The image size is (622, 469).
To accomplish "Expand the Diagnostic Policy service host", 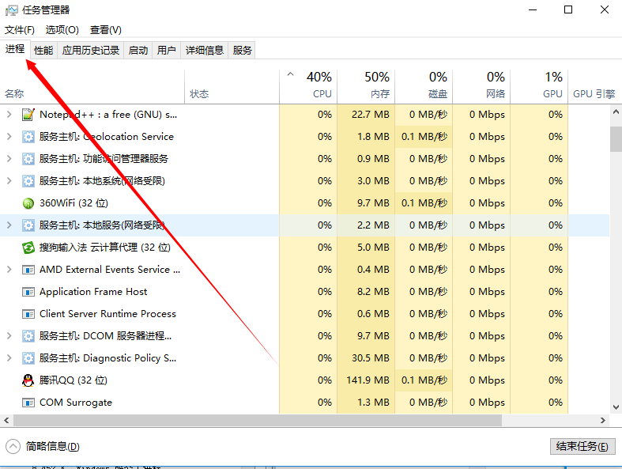I will tap(9, 358).
